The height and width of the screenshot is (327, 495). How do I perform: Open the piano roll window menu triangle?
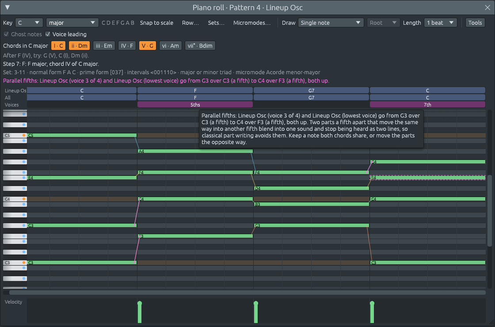(x=8, y=7)
